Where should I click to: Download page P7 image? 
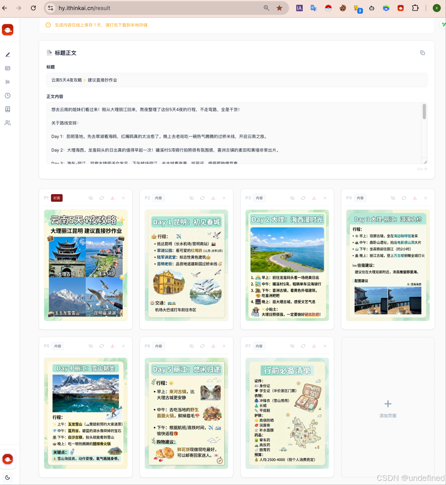point(314,346)
